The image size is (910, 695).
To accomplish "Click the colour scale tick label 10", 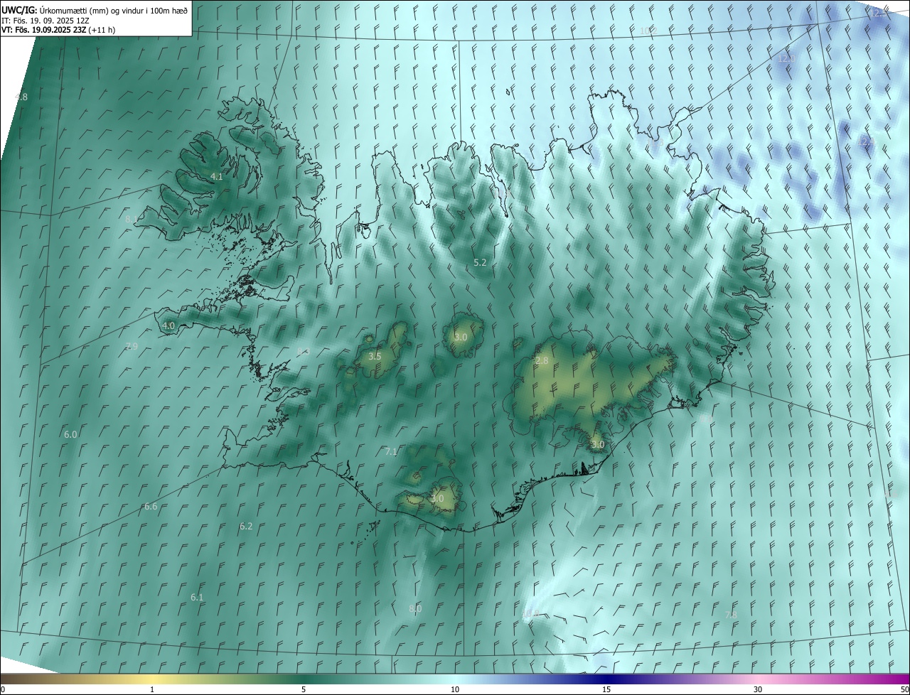I will [455, 689].
